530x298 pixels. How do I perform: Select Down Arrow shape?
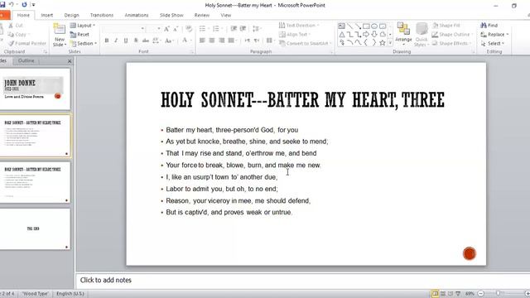click(x=374, y=35)
